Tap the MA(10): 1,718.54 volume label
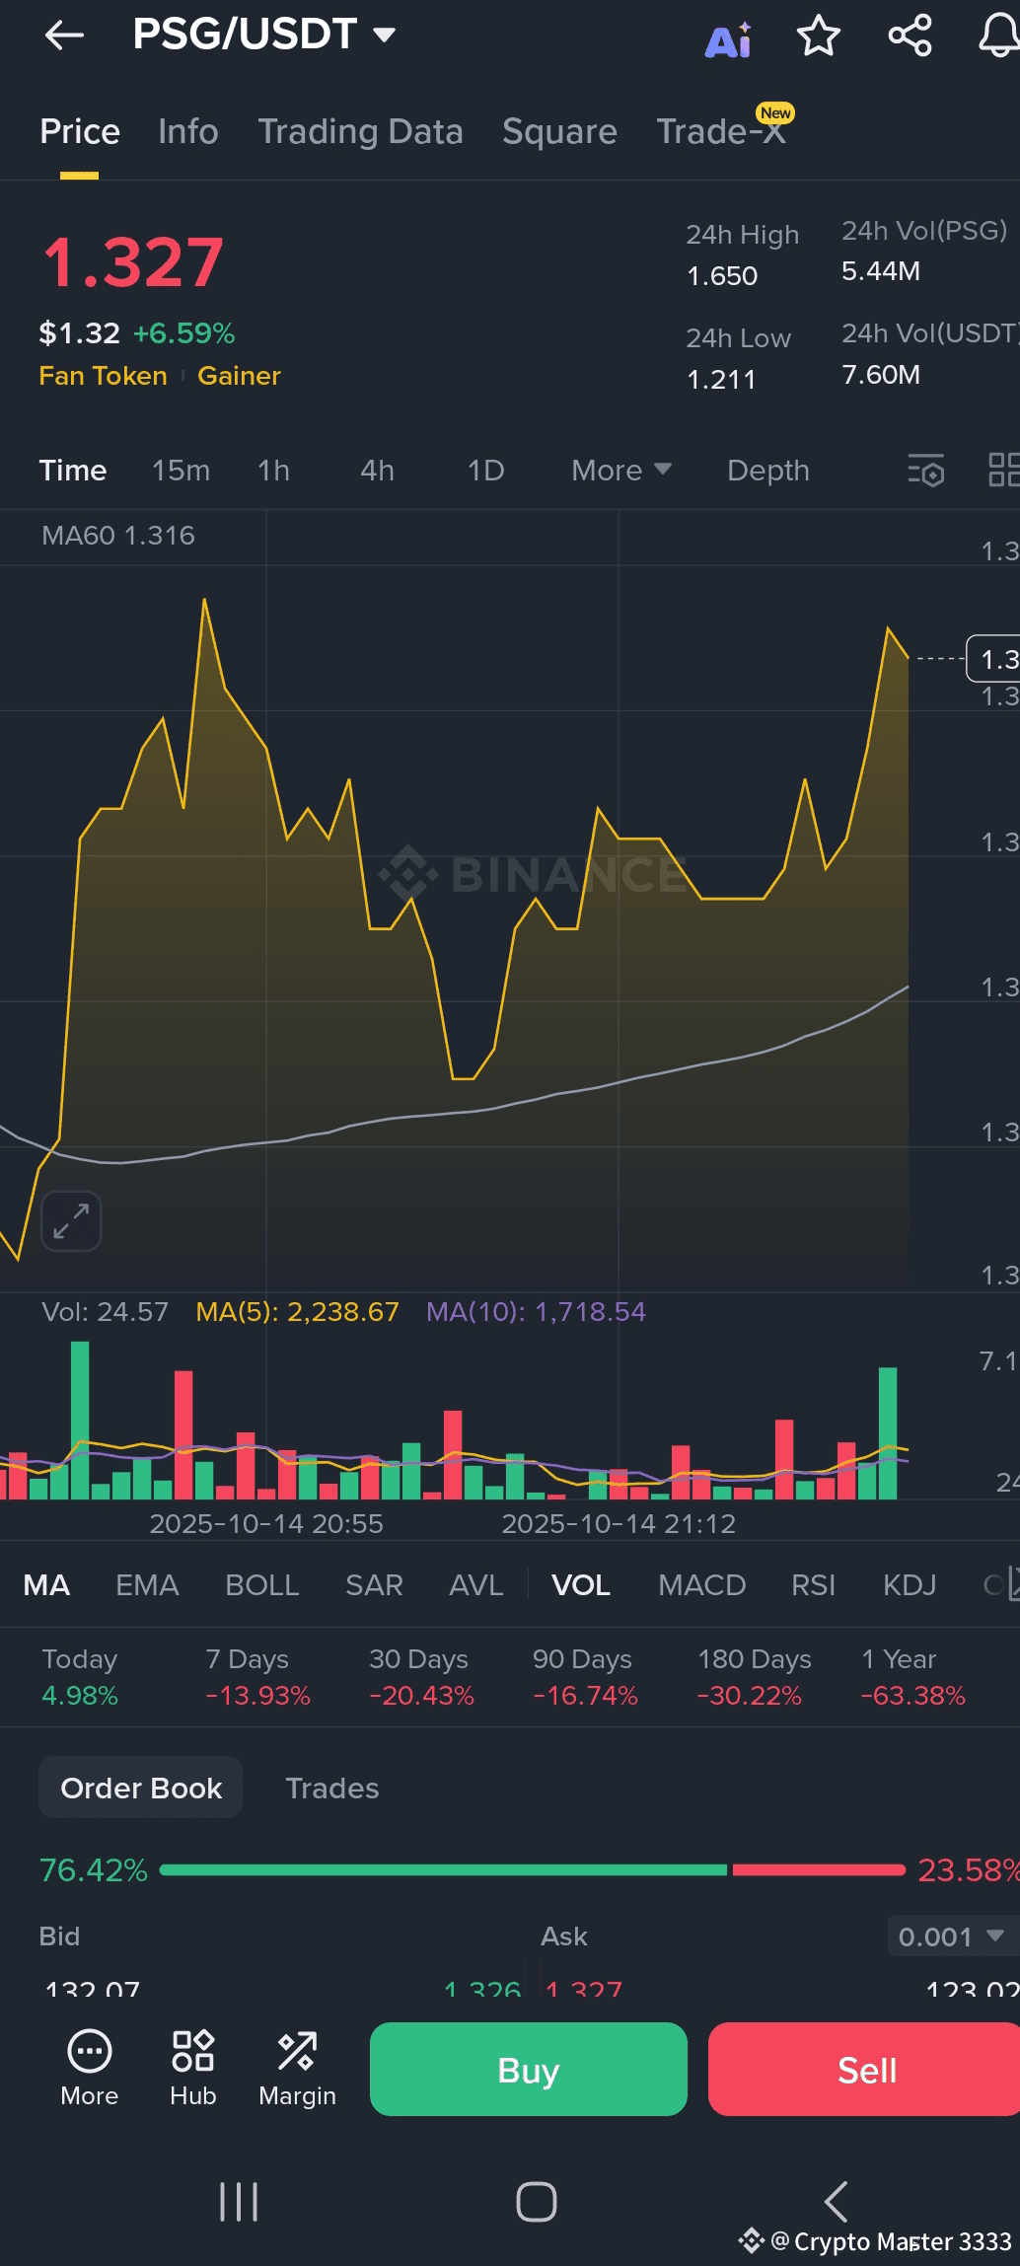 pos(536,1312)
